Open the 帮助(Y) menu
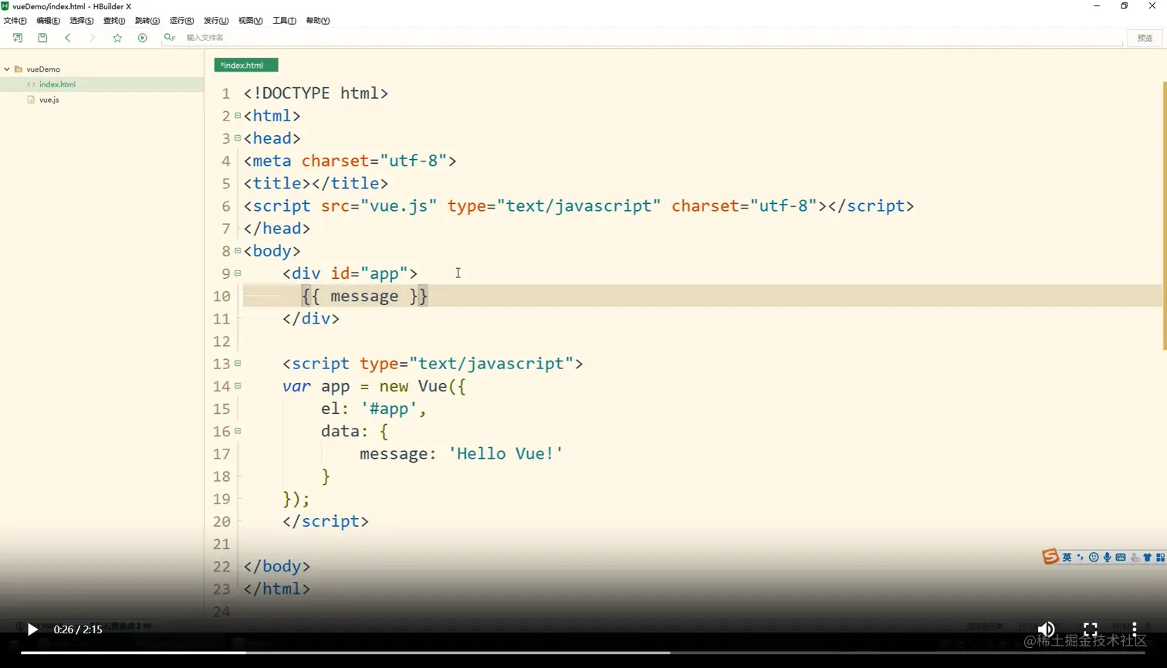1167x668 pixels. tap(318, 21)
